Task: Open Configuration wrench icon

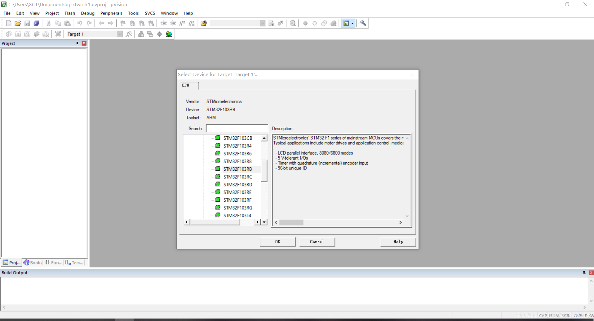Action: [x=363, y=23]
